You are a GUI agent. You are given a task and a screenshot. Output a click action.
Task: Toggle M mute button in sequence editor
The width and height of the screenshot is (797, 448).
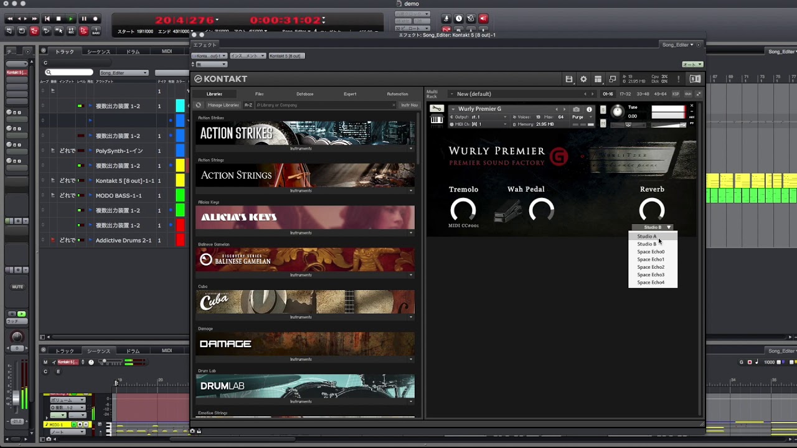click(x=45, y=362)
